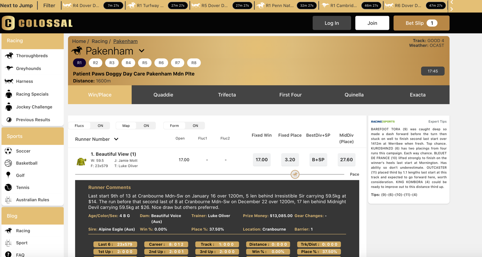Click the Racing Sports logo above tips
The width and height of the screenshot is (482, 257).
(383, 121)
